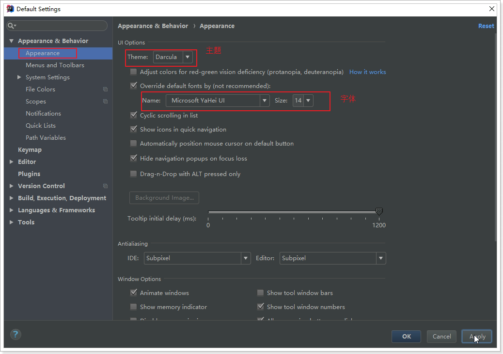Click the help question mark icon
The height and width of the screenshot is (354, 503).
(x=16, y=334)
